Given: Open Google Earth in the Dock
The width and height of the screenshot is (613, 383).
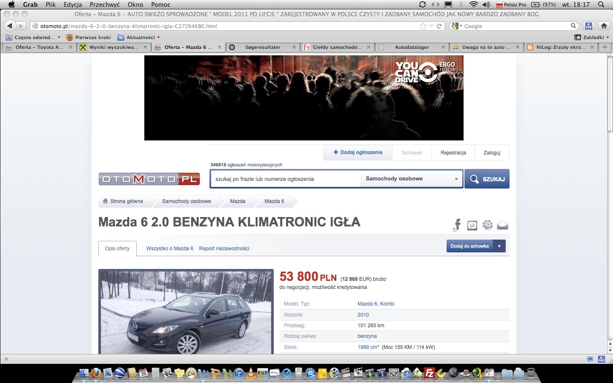Looking at the screenshot, I should click(x=120, y=373).
